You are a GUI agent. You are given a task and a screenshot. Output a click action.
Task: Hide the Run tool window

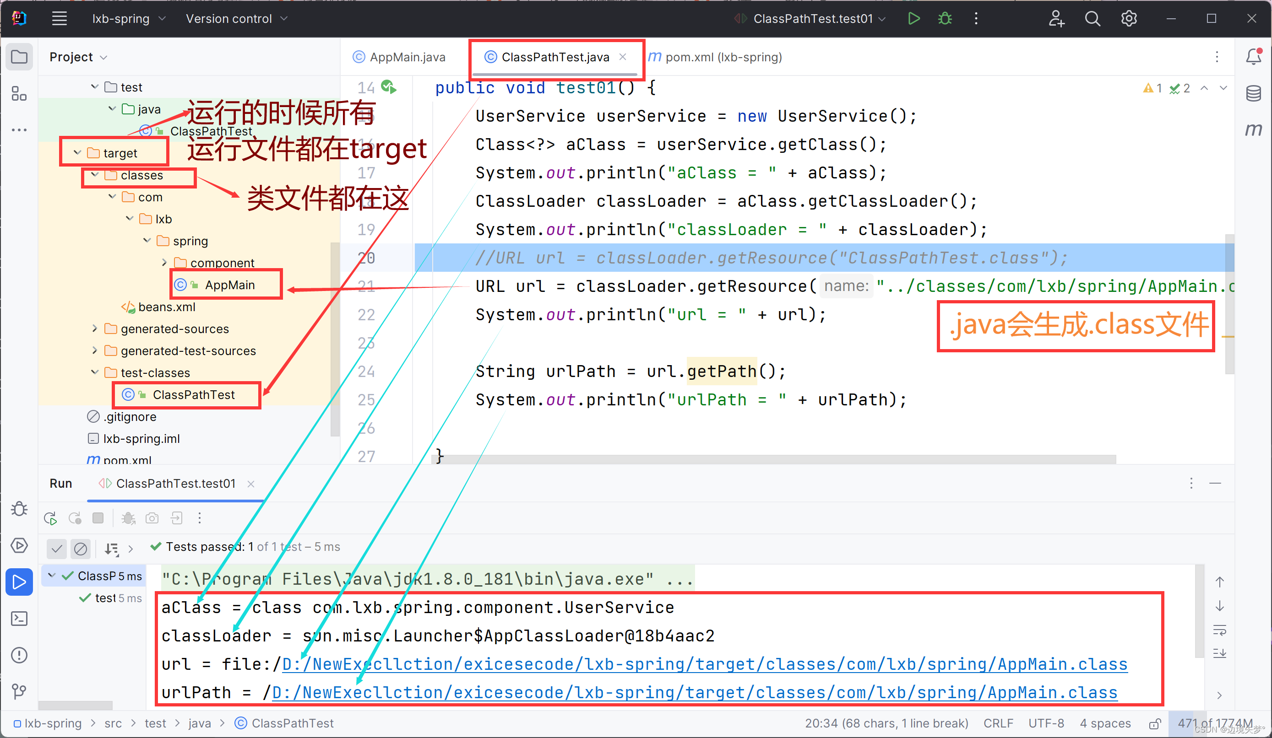(1216, 483)
